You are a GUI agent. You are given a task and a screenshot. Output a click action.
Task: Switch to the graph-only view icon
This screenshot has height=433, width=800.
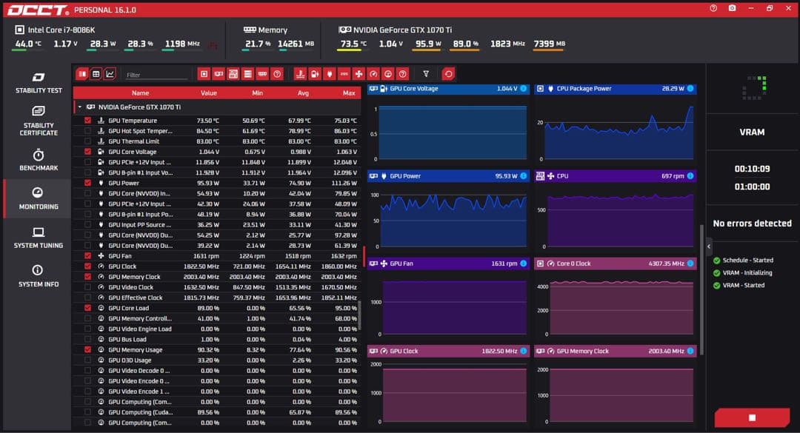(x=110, y=74)
